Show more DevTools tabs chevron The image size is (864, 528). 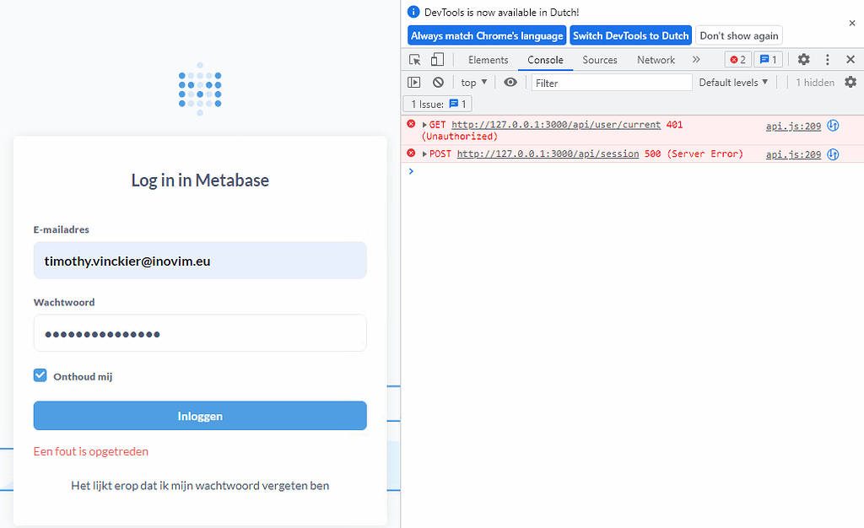[696, 59]
